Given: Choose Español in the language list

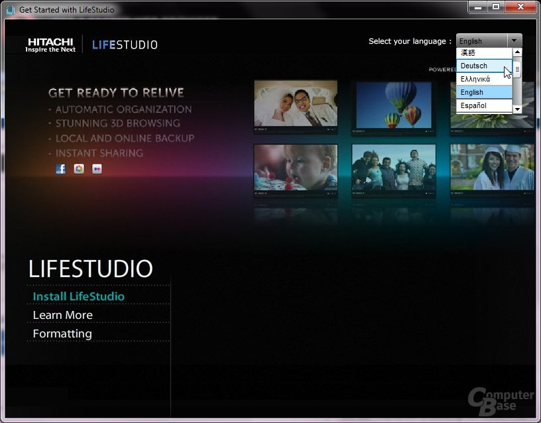Looking at the screenshot, I should coord(484,105).
